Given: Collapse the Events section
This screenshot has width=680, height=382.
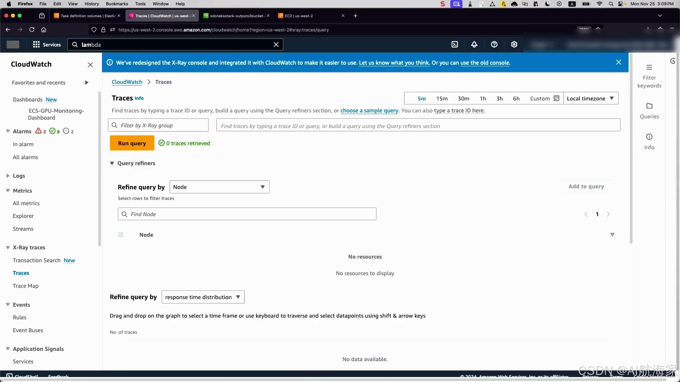Looking at the screenshot, I should tap(8, 305).
